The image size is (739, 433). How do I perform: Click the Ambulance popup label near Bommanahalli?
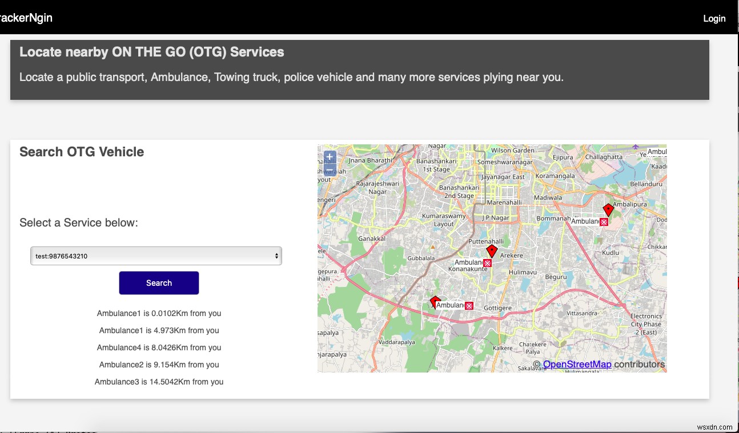pos(585,221)
